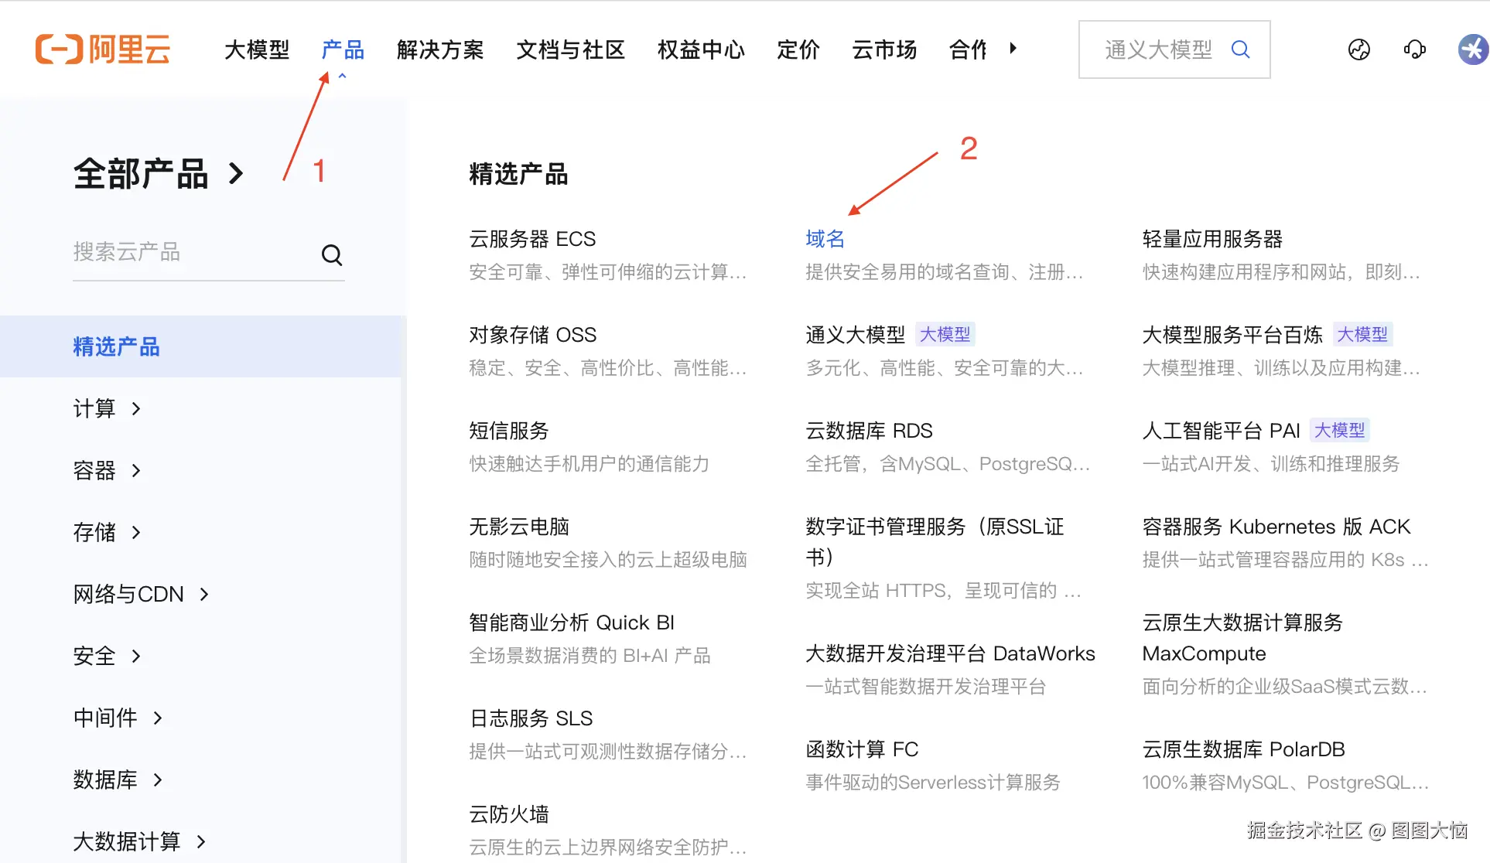
Task: Open the 云服务器 ECS link
Action: [x=532, y=238]
